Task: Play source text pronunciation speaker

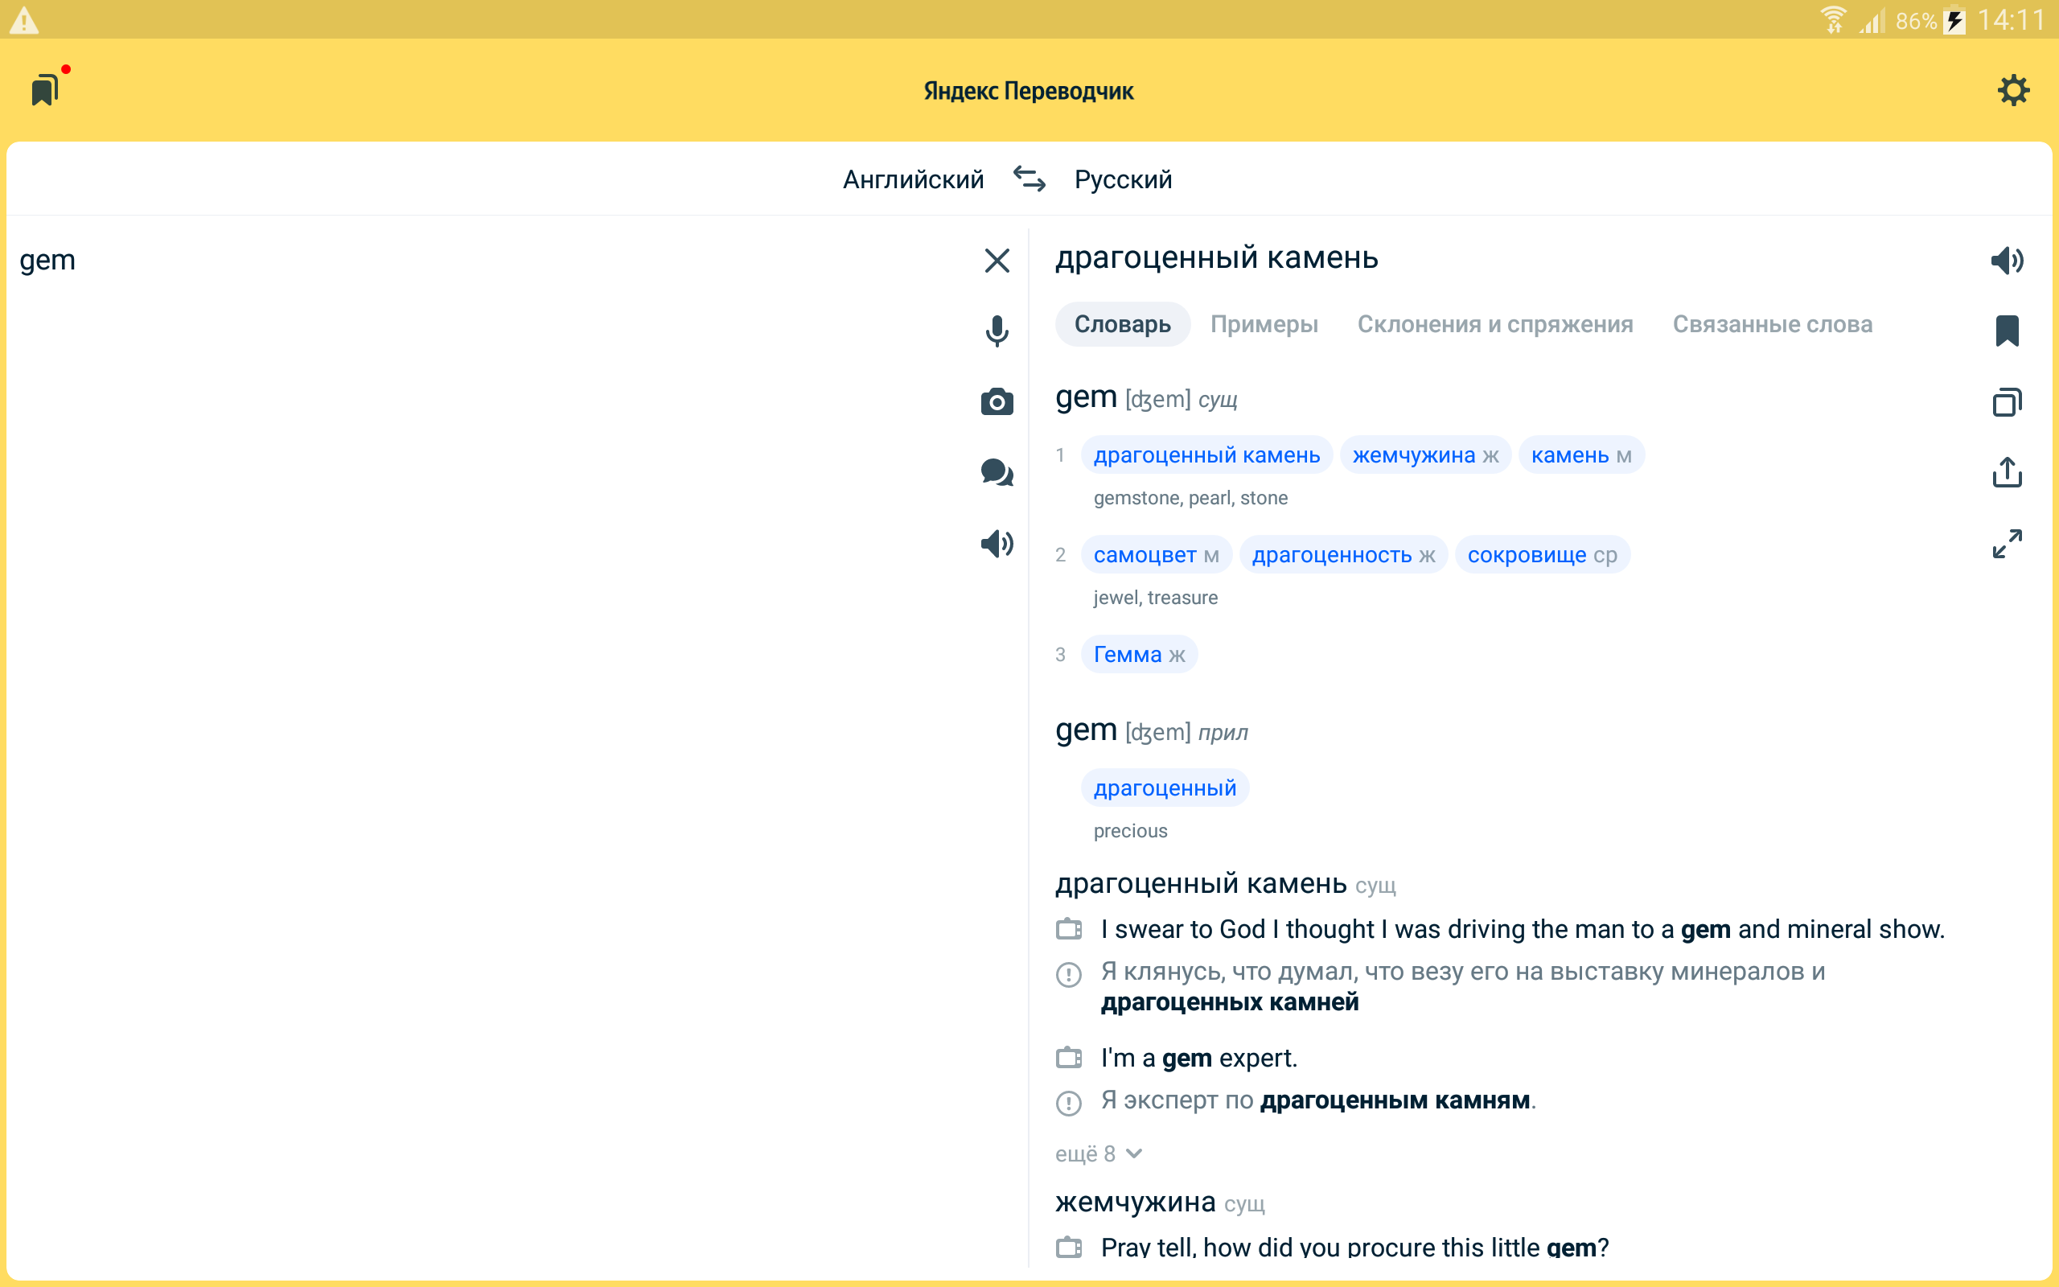Action: (x=997, y=543)
